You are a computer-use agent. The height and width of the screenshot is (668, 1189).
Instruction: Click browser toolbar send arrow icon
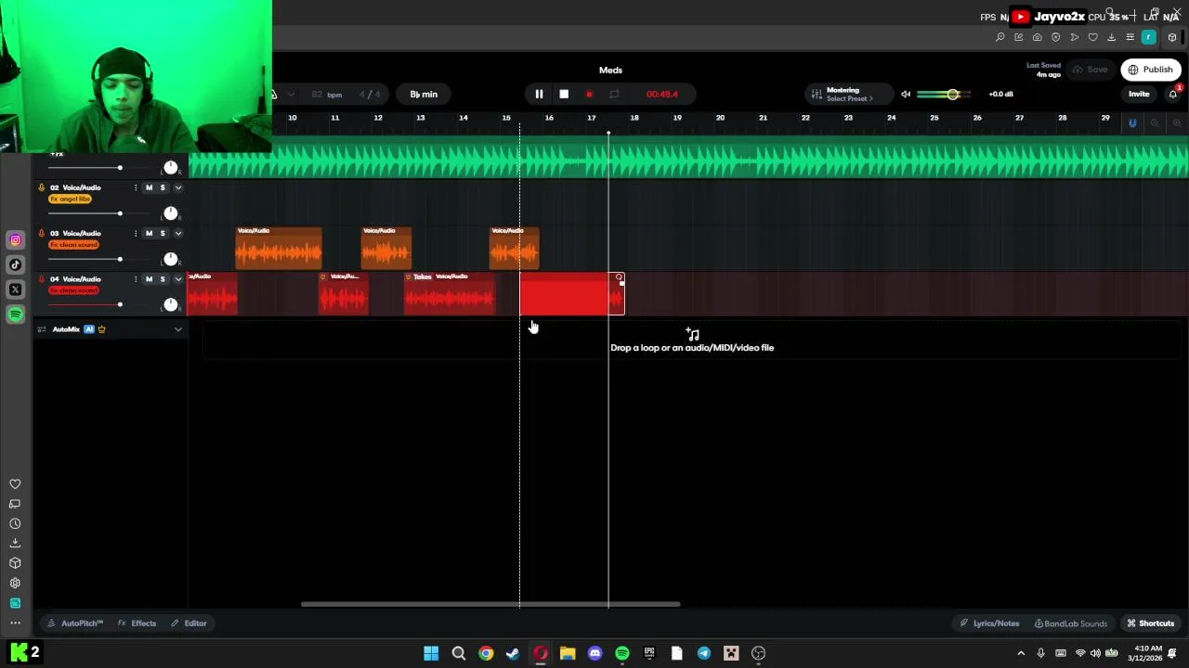point(1075,37)
